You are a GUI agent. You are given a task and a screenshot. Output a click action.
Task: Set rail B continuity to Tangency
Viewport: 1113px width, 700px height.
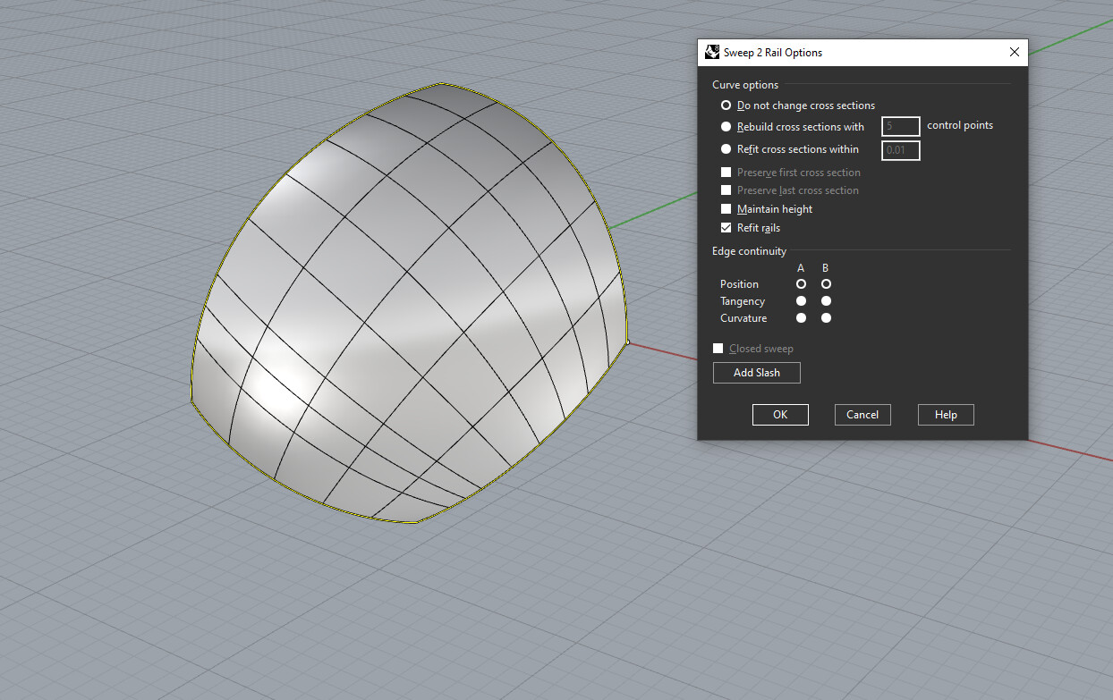click(825, 300)
